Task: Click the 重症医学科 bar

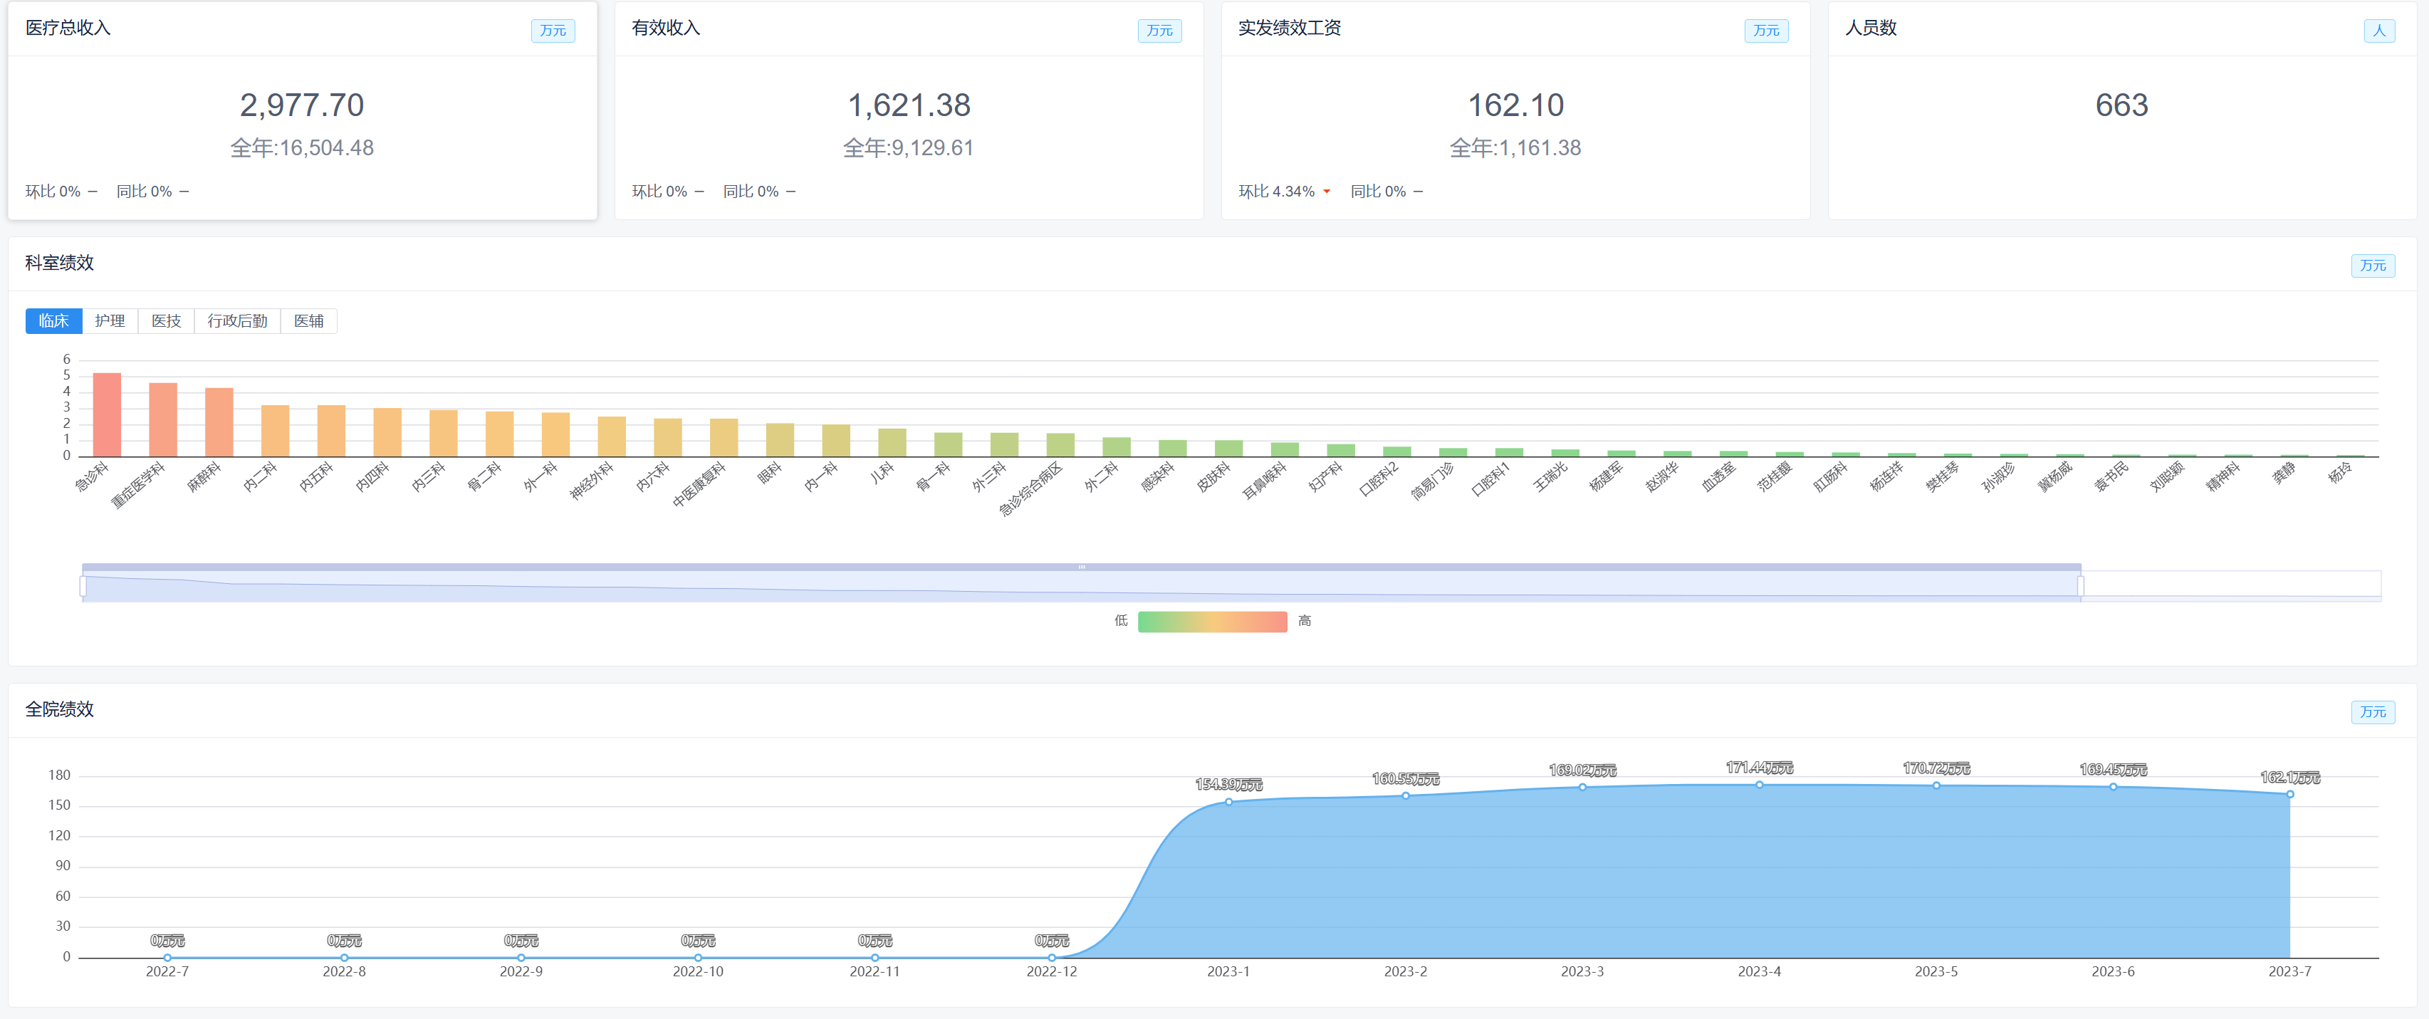Action: [x=163, y=419]
